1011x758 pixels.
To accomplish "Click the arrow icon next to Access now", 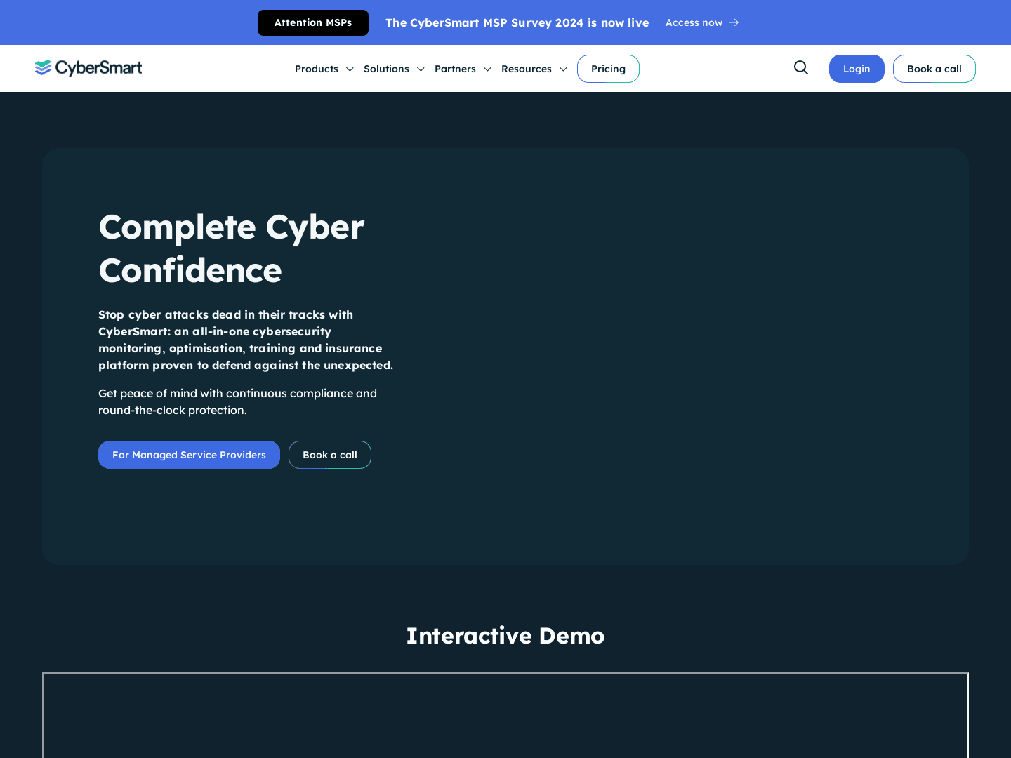I will pos(734,22).
